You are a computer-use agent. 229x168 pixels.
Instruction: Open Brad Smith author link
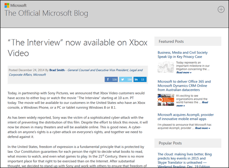click(x=57, y=70)
